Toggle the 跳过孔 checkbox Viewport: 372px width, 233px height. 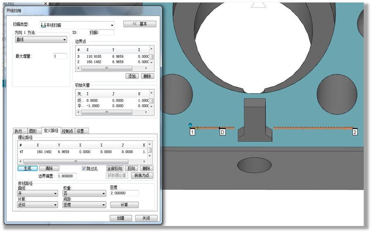click(x=84, y=169)
